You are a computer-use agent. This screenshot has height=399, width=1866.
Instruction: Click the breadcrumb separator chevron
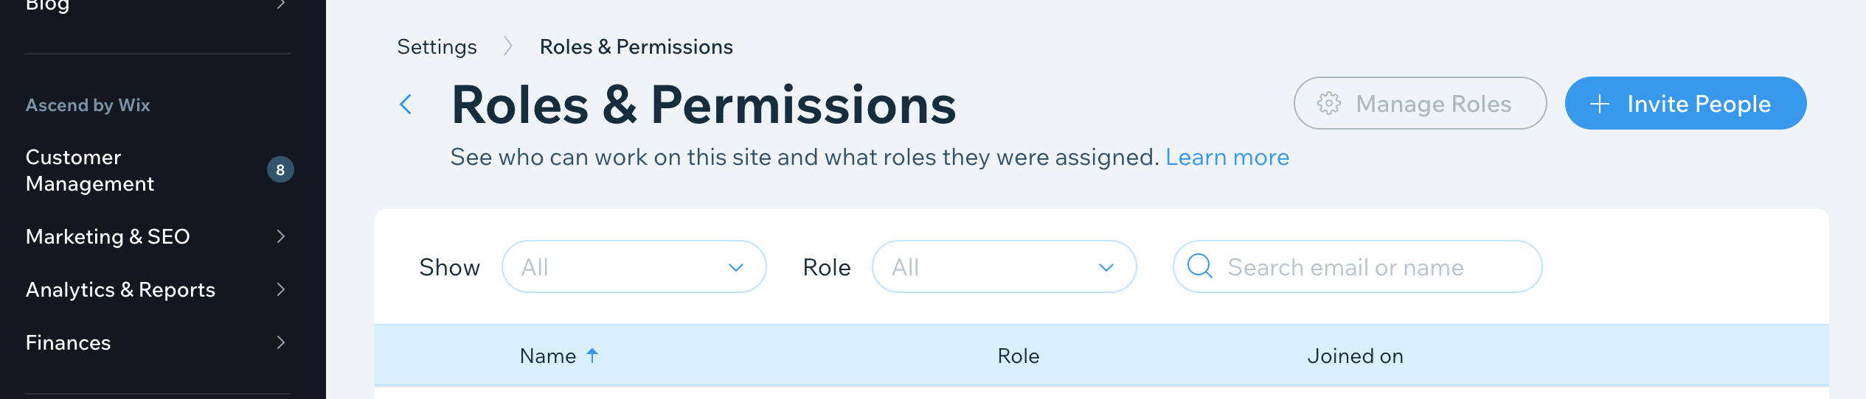pyautogui.click(x=508, y=46)
